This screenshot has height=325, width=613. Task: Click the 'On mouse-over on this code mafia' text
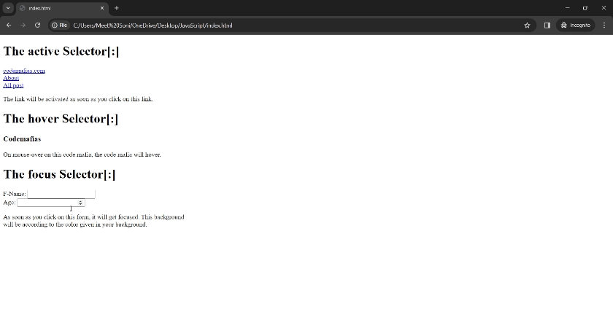click(82, 154)
